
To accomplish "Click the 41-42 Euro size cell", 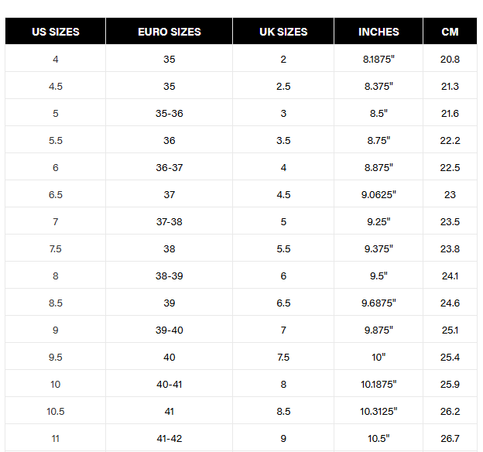I will 169,438.
